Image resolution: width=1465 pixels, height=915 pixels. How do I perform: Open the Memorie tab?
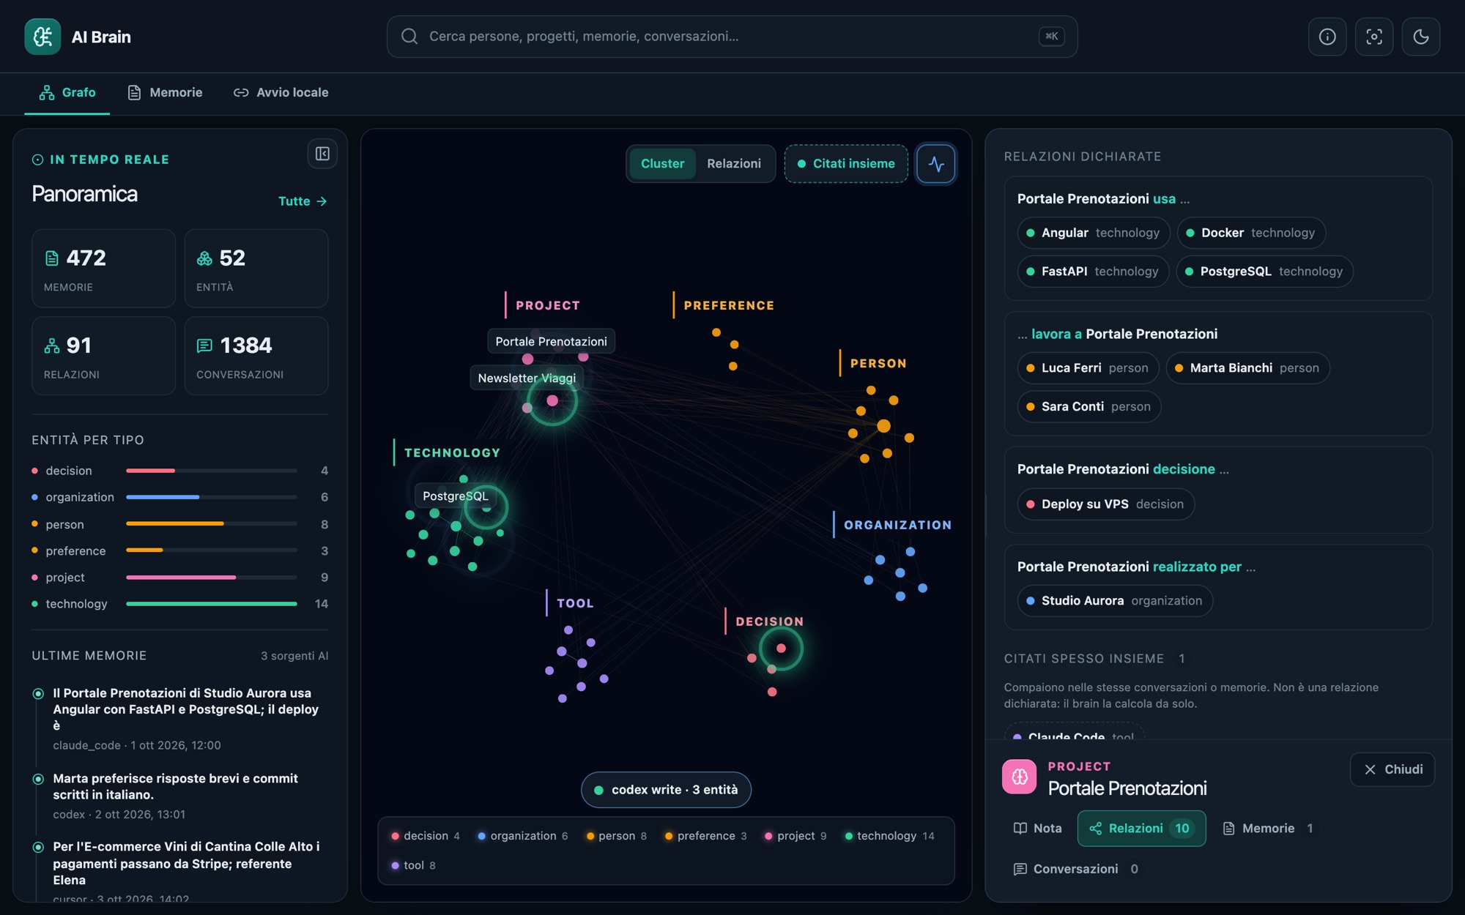point(166,92)
